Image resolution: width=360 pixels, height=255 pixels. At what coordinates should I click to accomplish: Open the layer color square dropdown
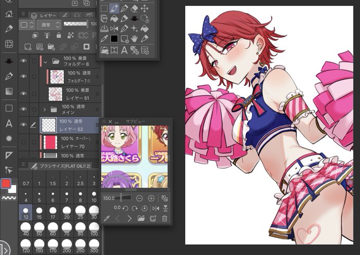click(27, 24)
